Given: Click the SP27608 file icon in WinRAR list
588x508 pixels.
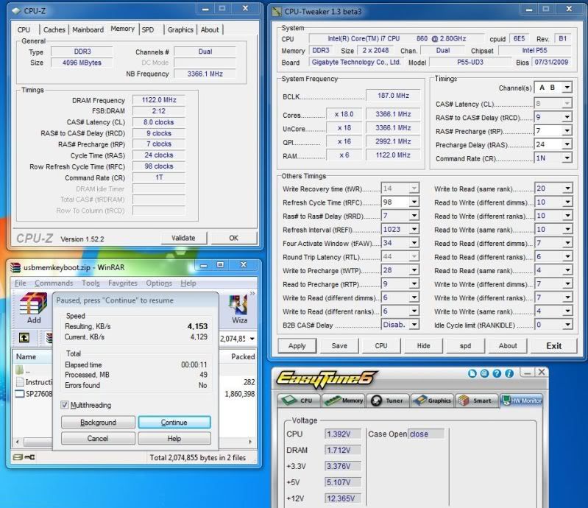Looking at the screenshot, I should point(19,394).
